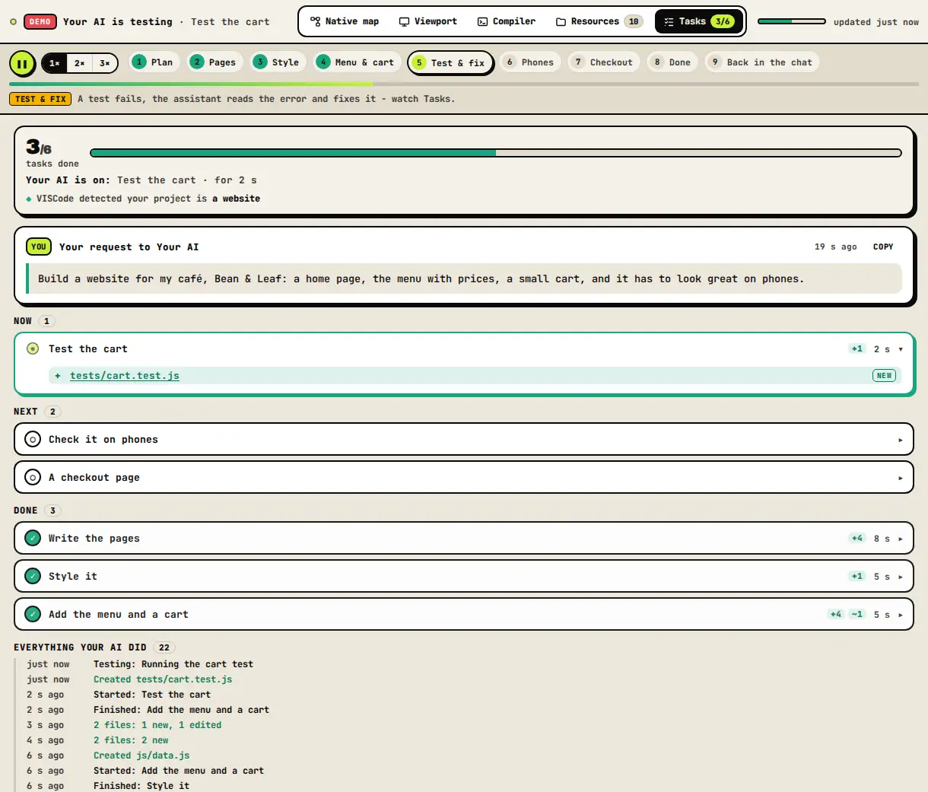Jump to step 7 Checkout

pyautogui.click(x=604, y=62)
